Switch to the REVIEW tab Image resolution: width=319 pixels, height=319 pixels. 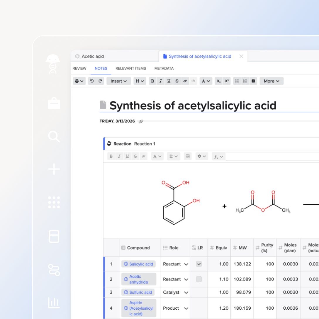click(x=79, y=68)
